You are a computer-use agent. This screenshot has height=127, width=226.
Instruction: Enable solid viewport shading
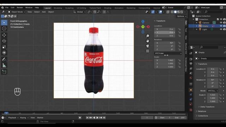click(x=175, y=12)
